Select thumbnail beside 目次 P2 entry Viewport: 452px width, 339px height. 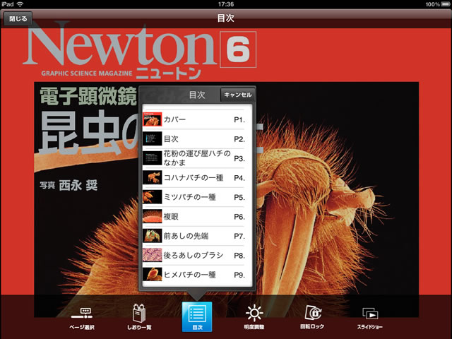(153, 138)
